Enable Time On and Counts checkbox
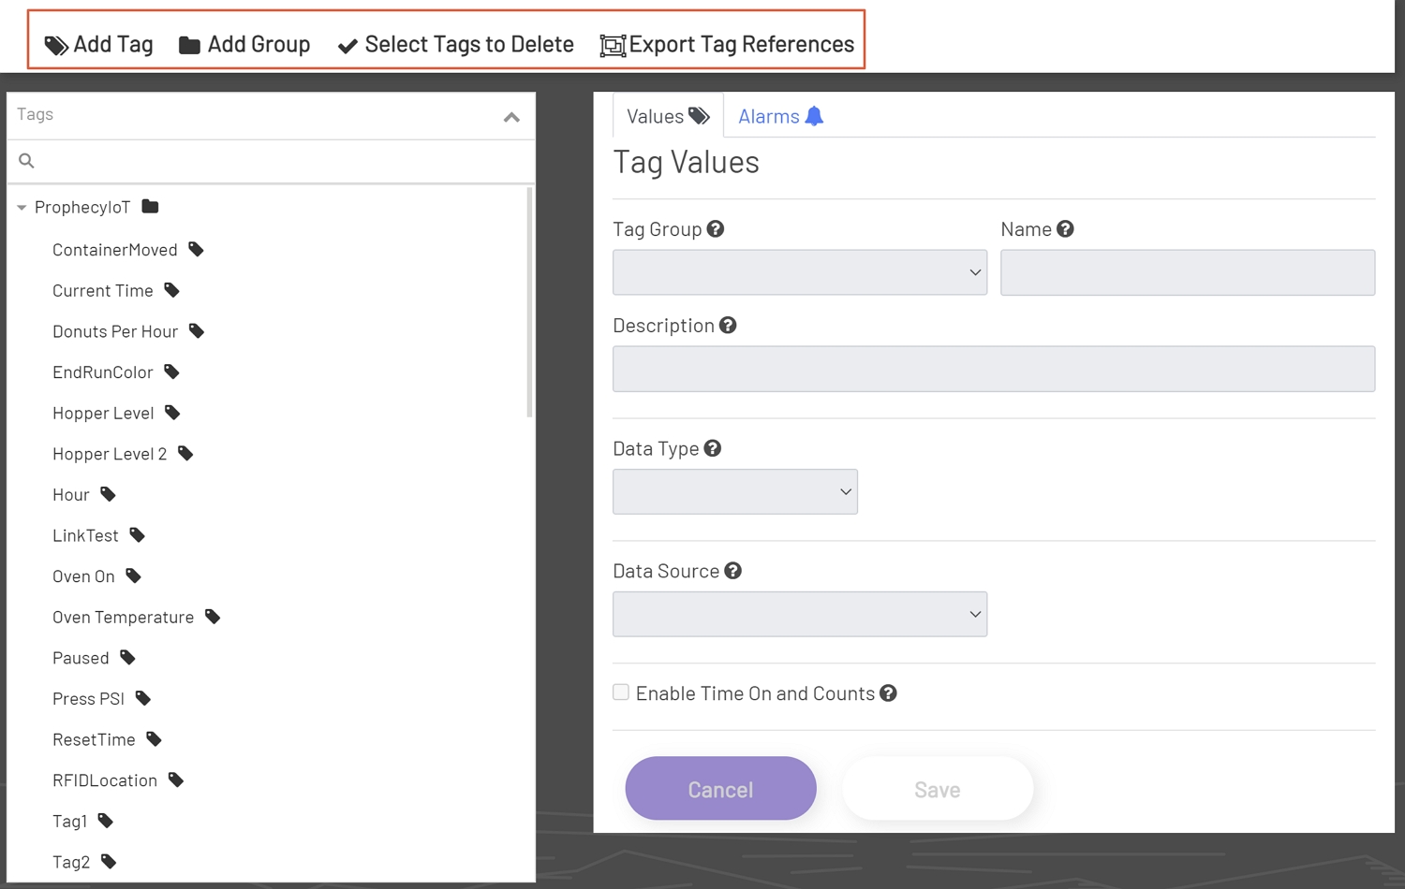 point(620,692)
